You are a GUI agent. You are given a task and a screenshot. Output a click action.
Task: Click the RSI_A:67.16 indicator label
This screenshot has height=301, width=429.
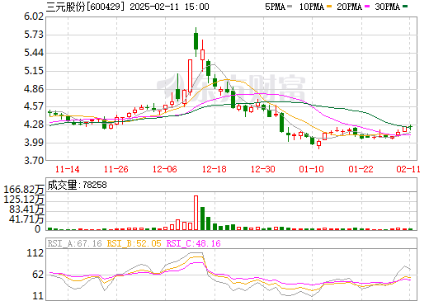[75, 243]
